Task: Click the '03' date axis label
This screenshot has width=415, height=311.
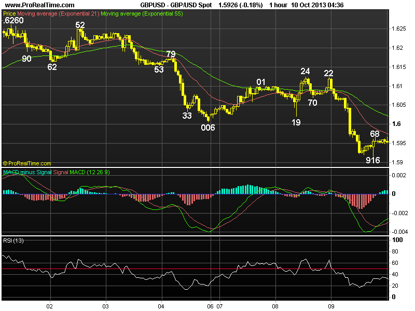Action: pyautogui.click(x=105, y=306)
